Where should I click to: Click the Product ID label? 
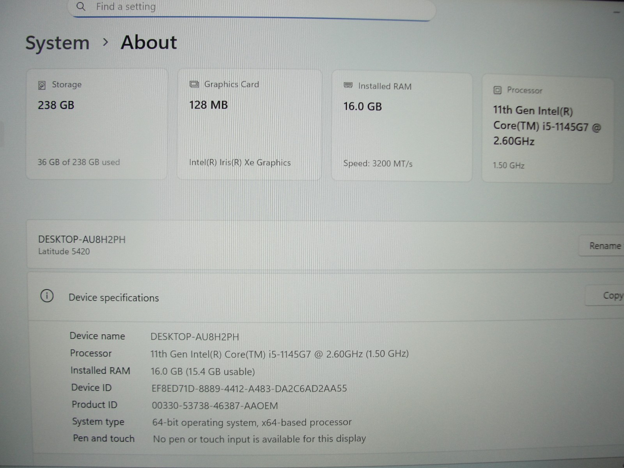(x=94, y=405)
